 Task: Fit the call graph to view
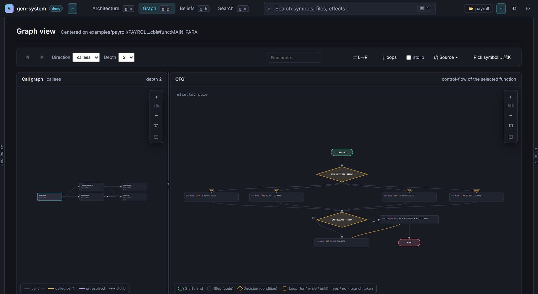point(156,137)
